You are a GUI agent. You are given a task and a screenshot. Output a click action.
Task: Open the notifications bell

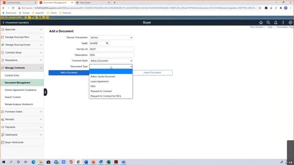(276, 22)
